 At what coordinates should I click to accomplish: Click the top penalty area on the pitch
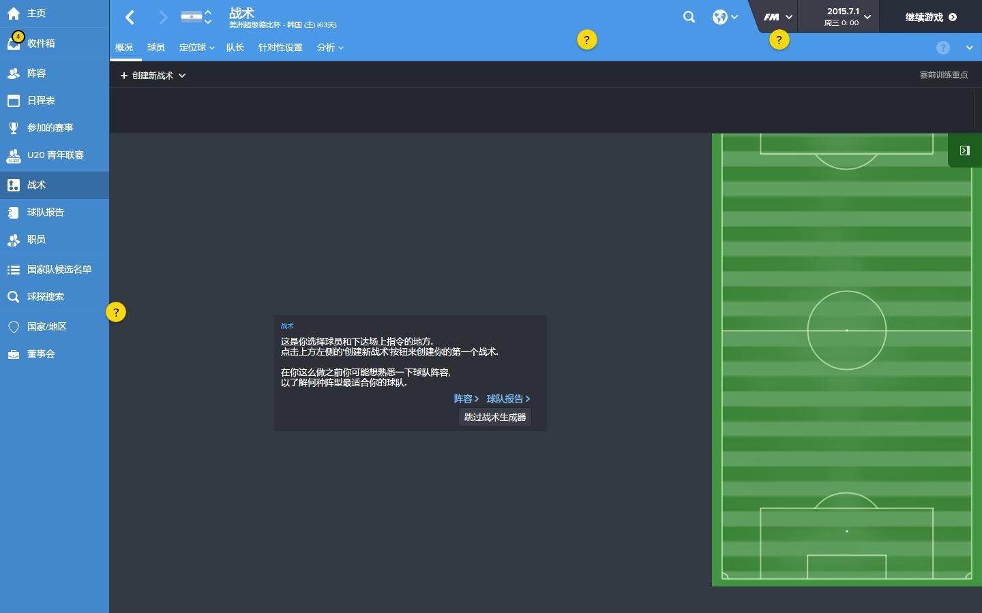846,144
